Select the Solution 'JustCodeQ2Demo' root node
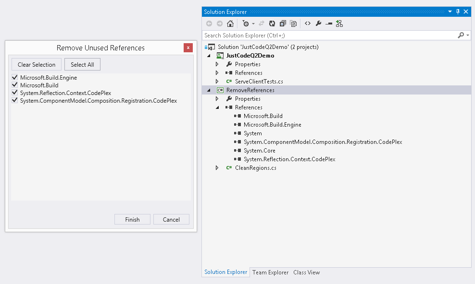This screenshot has height=284, width=475. coord(268,47)
